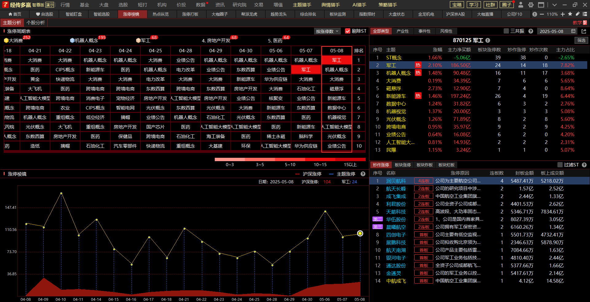
Task: Click the 机器人概念 ranking icon with 195 badge
Action: 72,40
